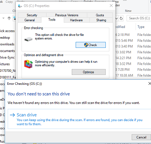Click the Search OS (C:) field
151x144 pixels.
click(x=139, y=18)
